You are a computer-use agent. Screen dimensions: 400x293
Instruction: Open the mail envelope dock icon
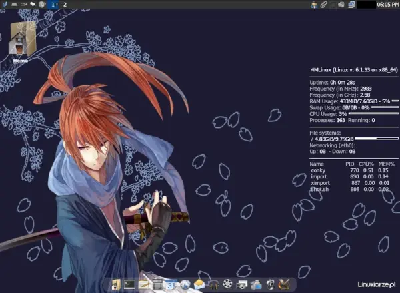(199, 284)
